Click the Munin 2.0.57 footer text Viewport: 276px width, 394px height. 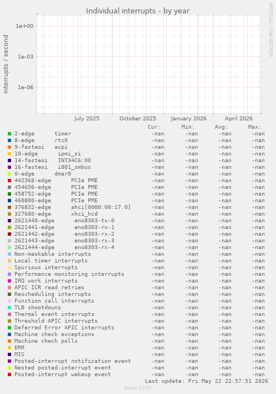click(138, 388)
